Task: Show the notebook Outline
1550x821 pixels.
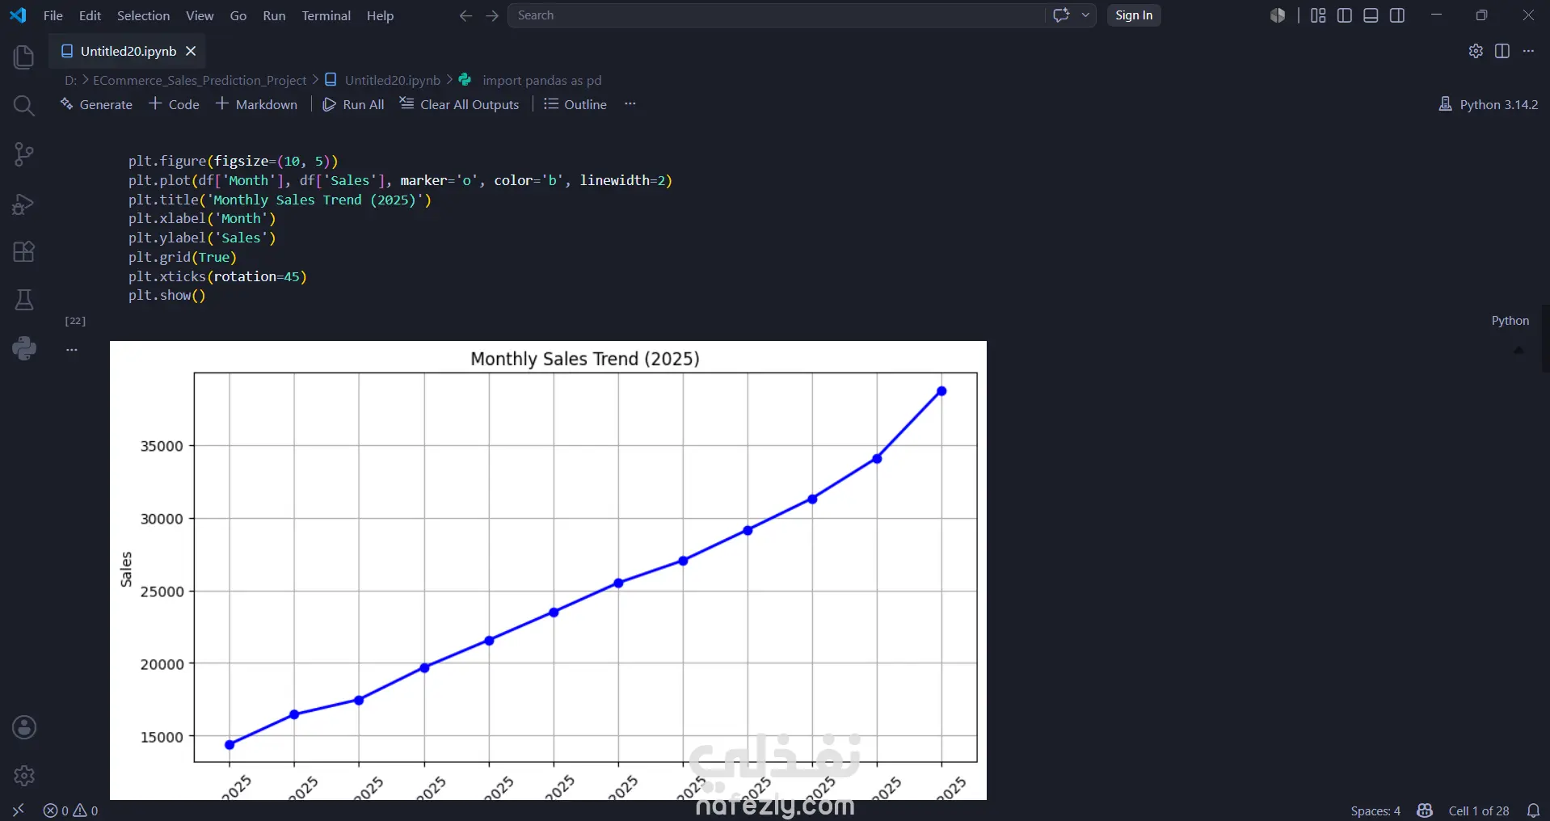Action: (575, 104)
